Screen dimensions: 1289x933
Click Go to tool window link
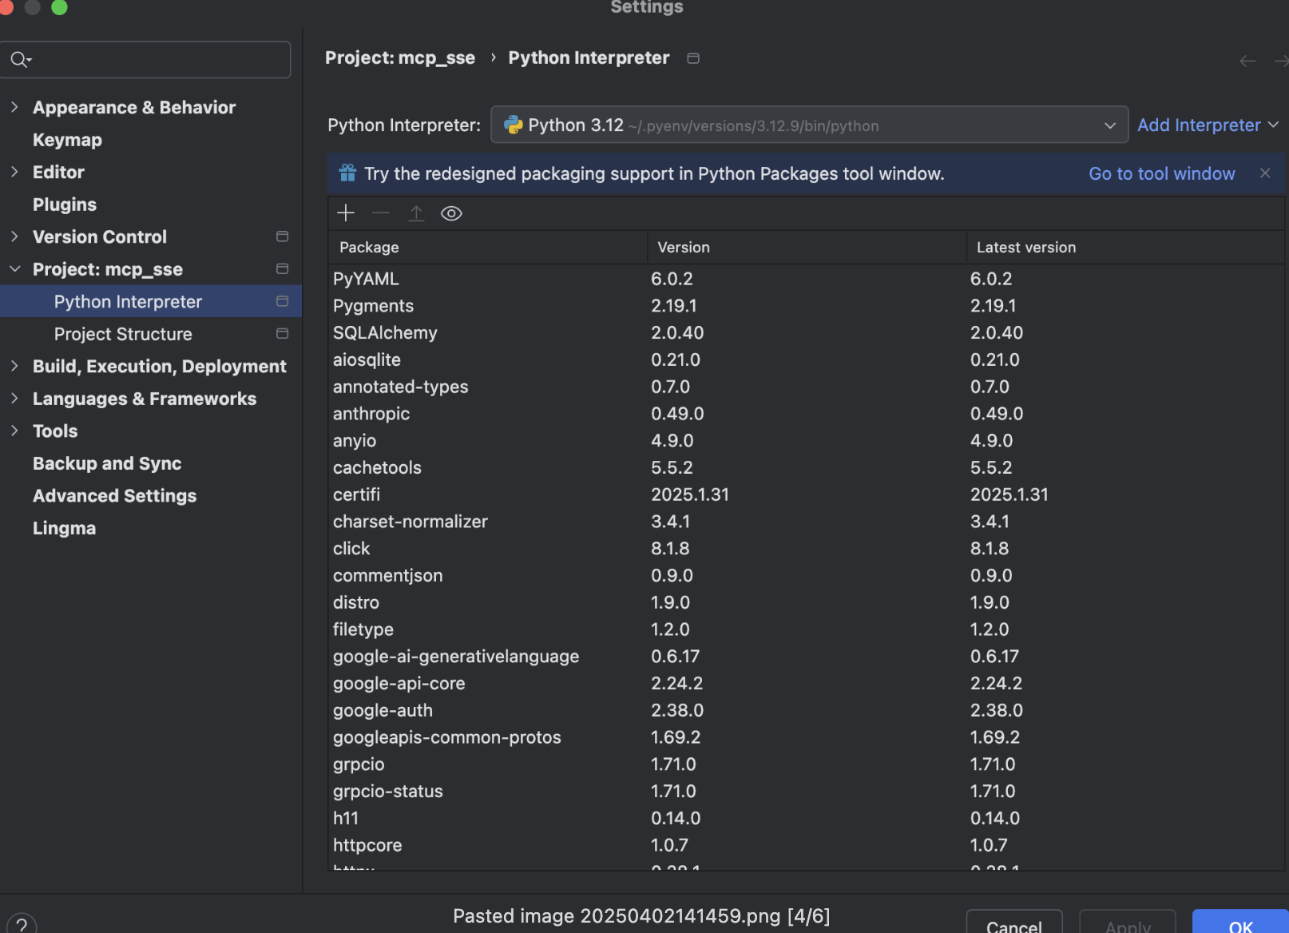pos(1161,173)
